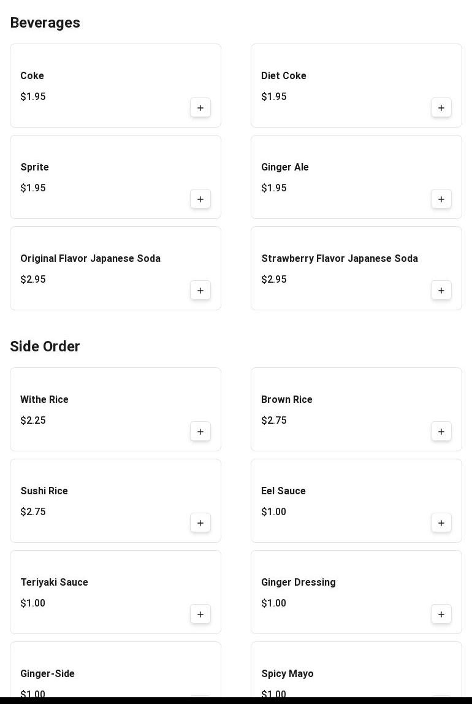Add Teriyaki Sauce to cart
Screen dimensions: 472x704
200,614
